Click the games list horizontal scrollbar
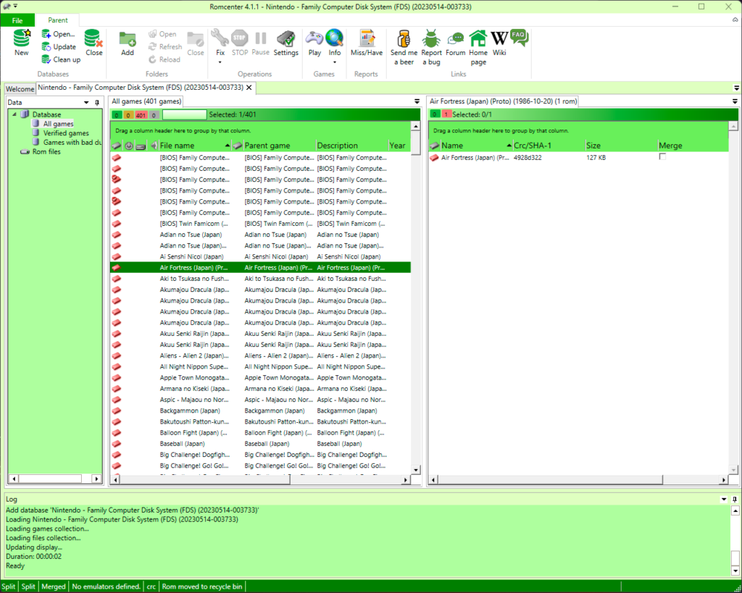Screen dimensions: 742x593 tap(260, 479)
